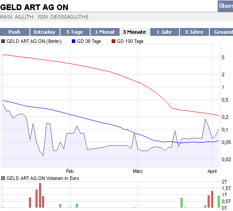Click the tallest red volume bar
Screen dimensions: 233x211
click(40, 195)
